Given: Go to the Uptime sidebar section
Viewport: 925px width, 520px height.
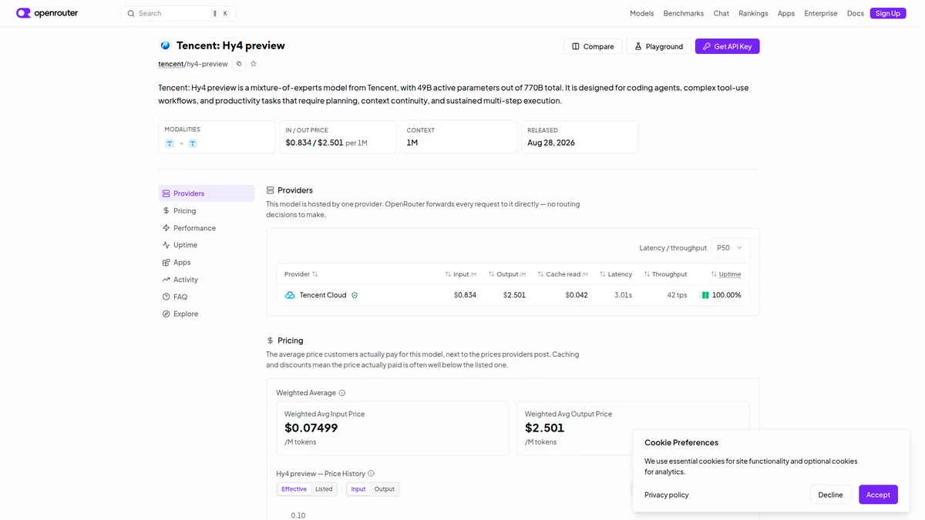Looking at the screenshot, I should point(207,245).
